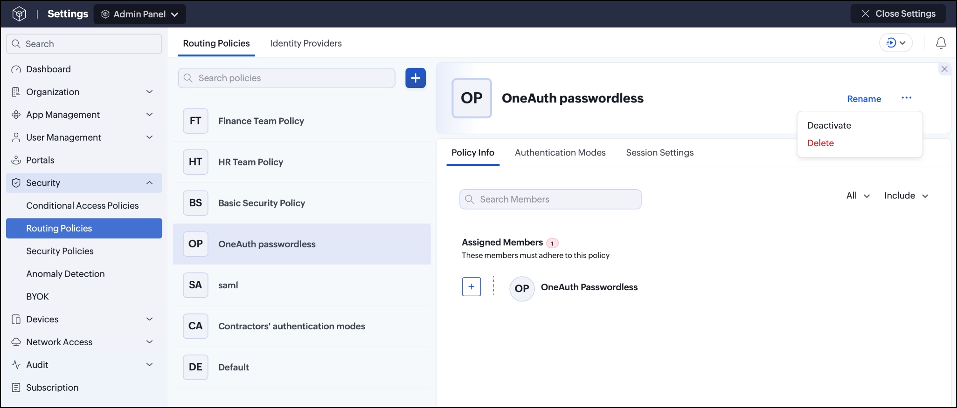Click the HT badge for HR Team Policy

[x=195, y=162]
